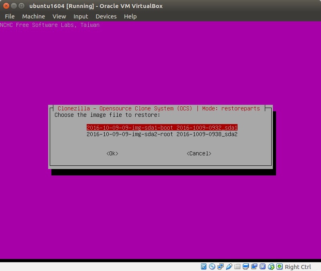Select the img-sda1-boot image entry
Screen dimensions: 321x271
coord(162,127)
